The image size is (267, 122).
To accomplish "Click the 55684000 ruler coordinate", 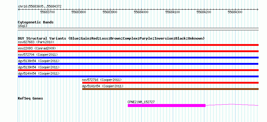I will tap(141, 12).
